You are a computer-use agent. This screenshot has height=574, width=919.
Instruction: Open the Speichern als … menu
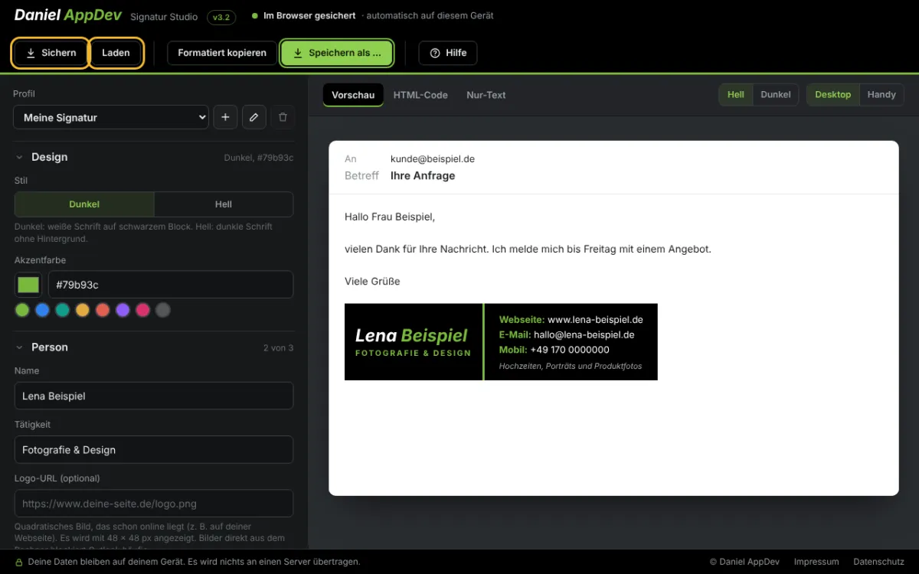click(337, 53)
